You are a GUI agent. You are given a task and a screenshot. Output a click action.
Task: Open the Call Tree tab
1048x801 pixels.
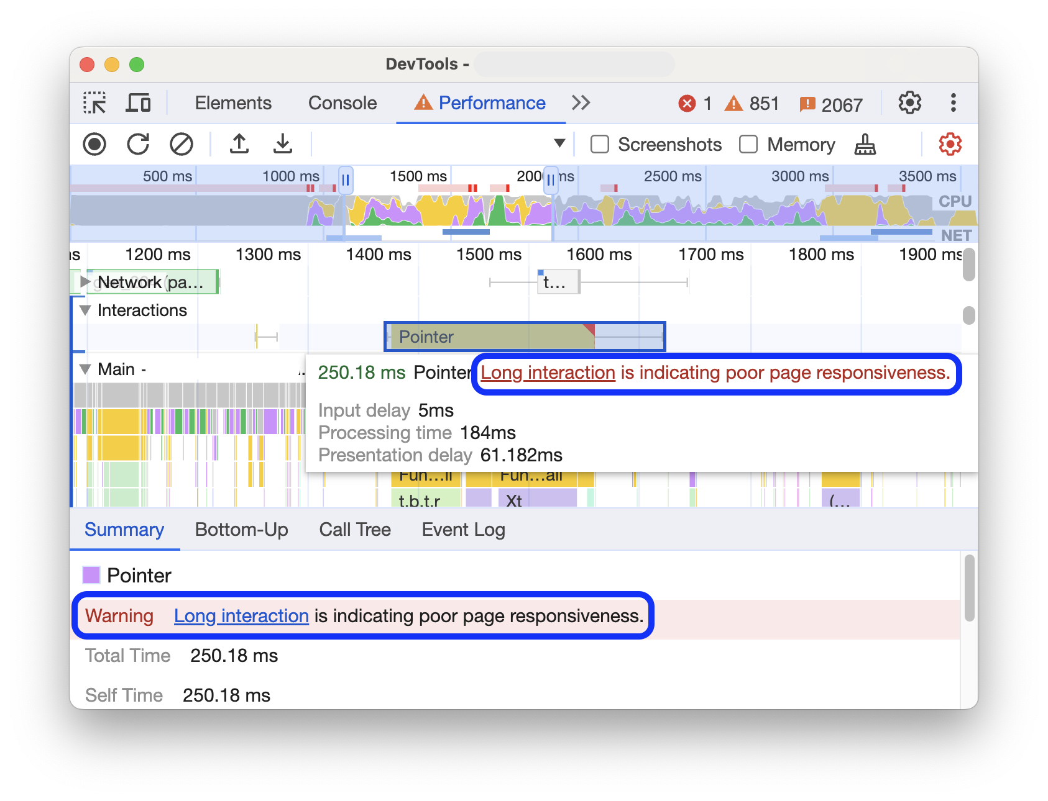tap(355, 530)
